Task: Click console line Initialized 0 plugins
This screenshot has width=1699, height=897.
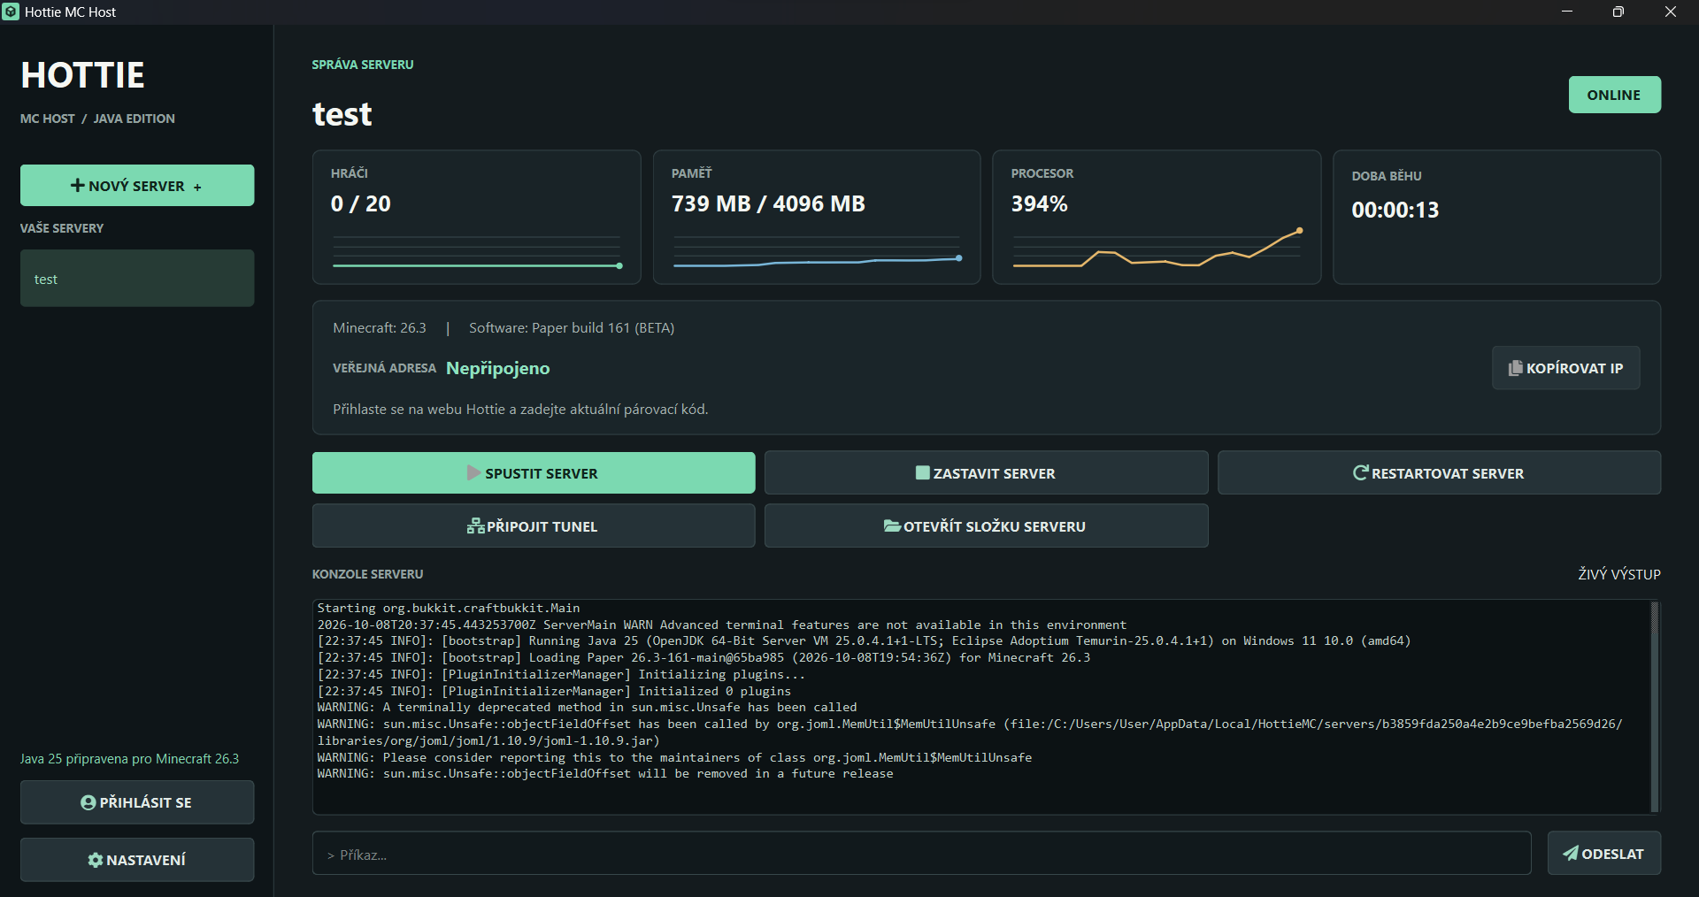Action: pyautogui.click(x=554, y=691)
